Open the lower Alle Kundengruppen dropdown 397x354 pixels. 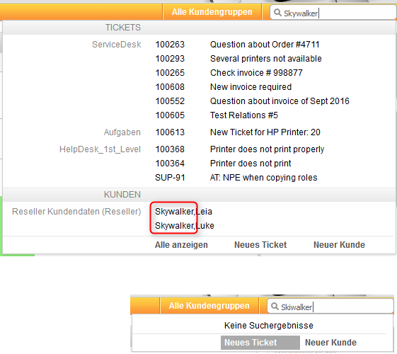click(209, 306)
